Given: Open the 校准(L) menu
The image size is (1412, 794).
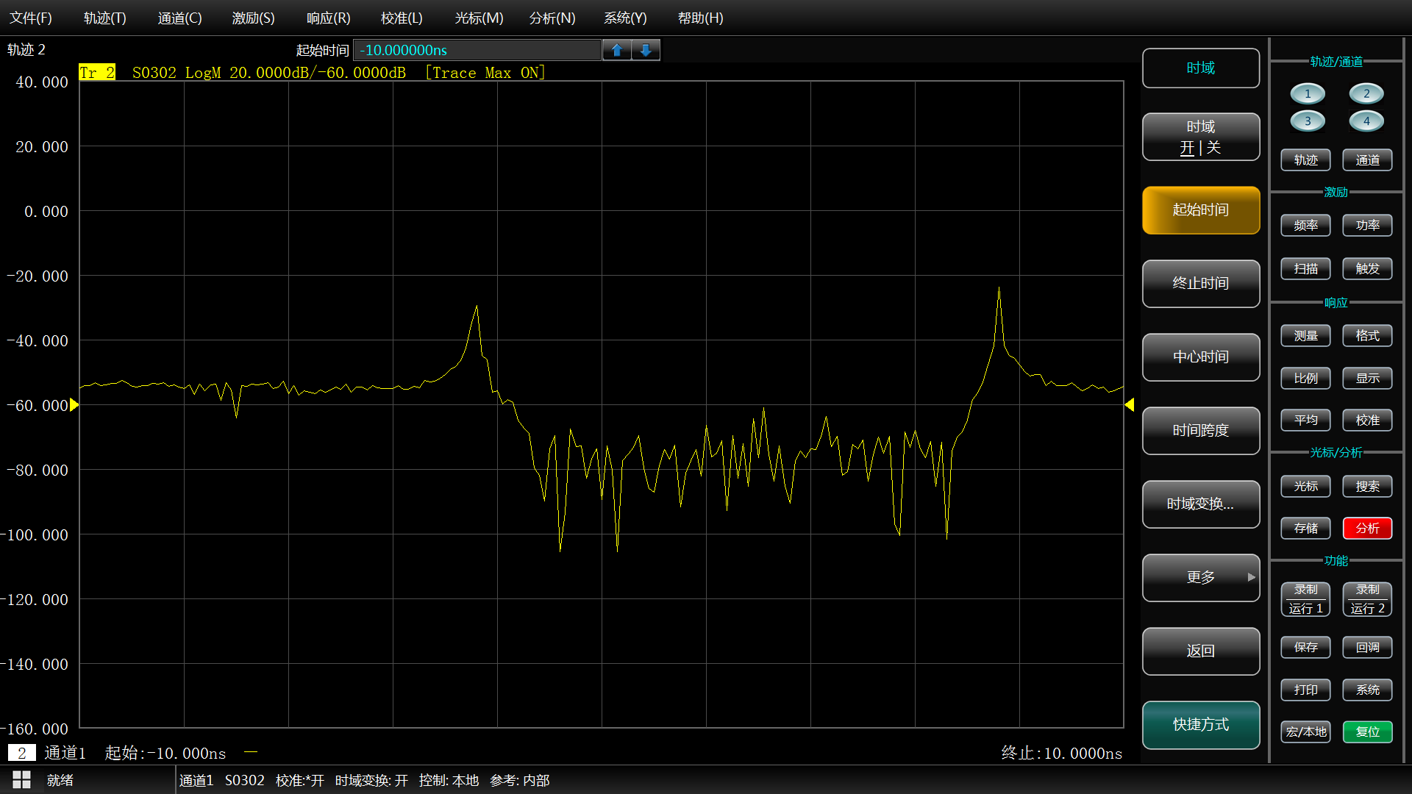Looking at the screenshot, I should 402,18.
